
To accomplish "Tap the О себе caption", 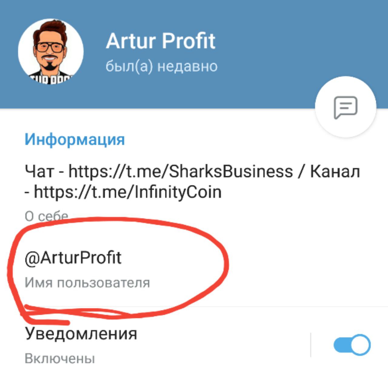I will coord(46,216).
